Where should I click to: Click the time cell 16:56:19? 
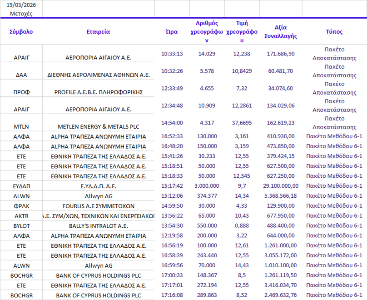172,245
